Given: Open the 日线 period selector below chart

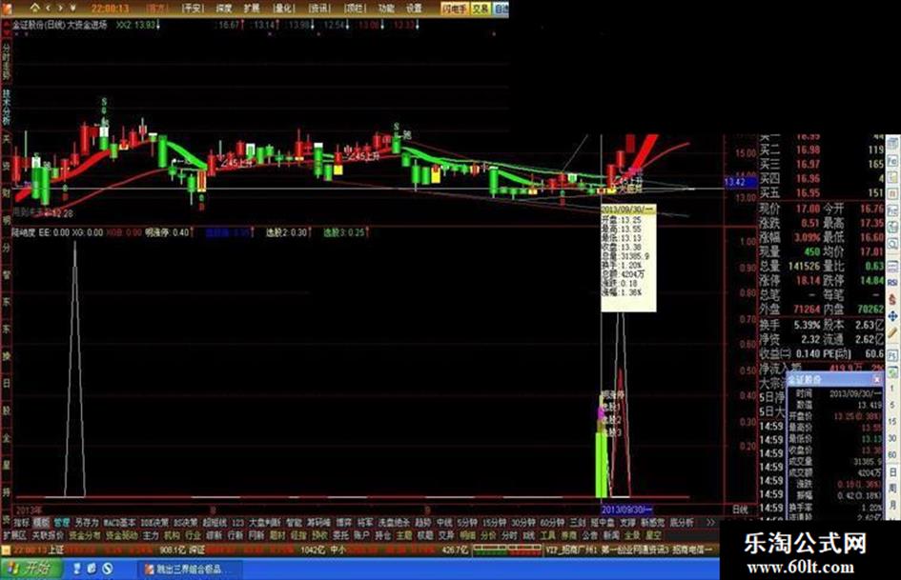Looking at the screenshot, I should [x=740, y=510].
